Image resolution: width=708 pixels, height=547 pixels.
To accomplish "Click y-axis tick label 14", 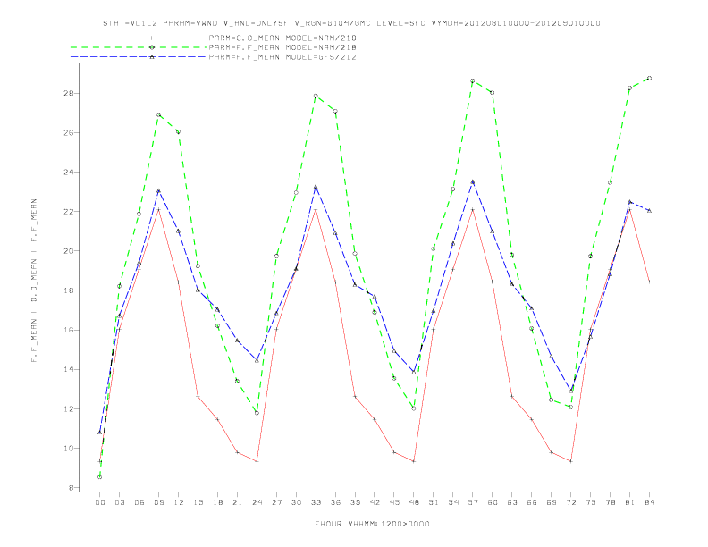I will pyautogui.click(x=69, y=369).
